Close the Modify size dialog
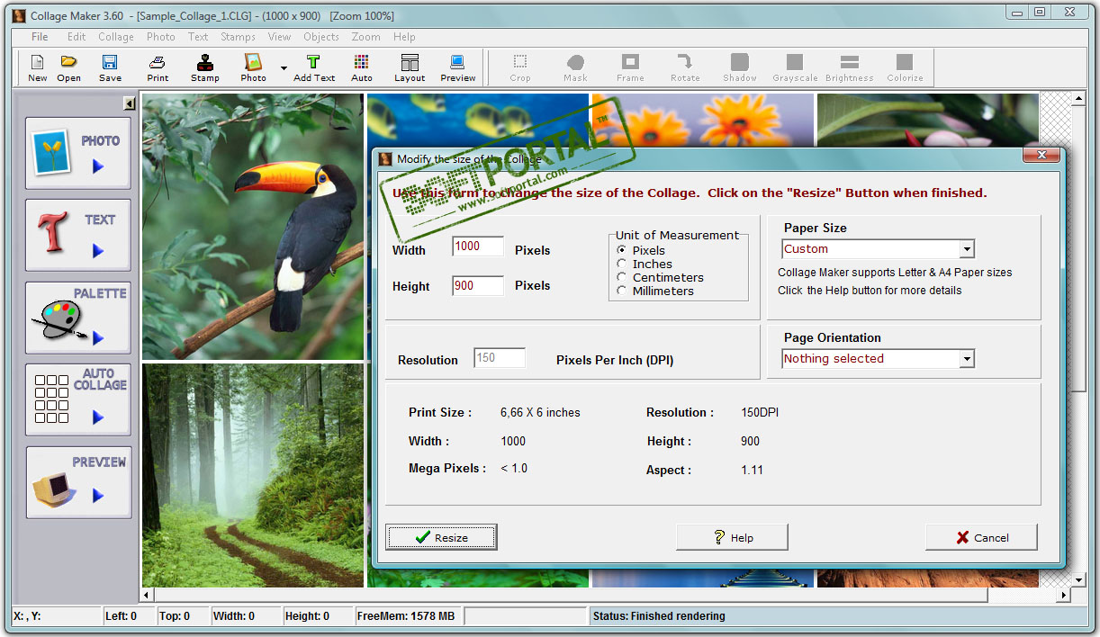 [1041, 156]
